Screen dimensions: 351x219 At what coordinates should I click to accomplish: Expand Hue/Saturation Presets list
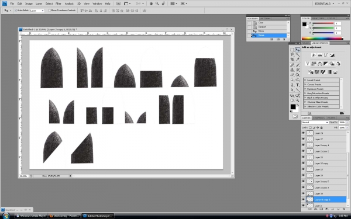[x=305, y=93]
